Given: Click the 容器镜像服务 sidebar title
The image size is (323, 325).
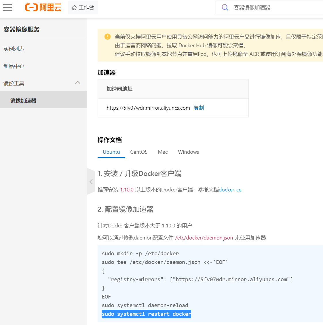Looking at the screenshot, I should tap(22, 29).
